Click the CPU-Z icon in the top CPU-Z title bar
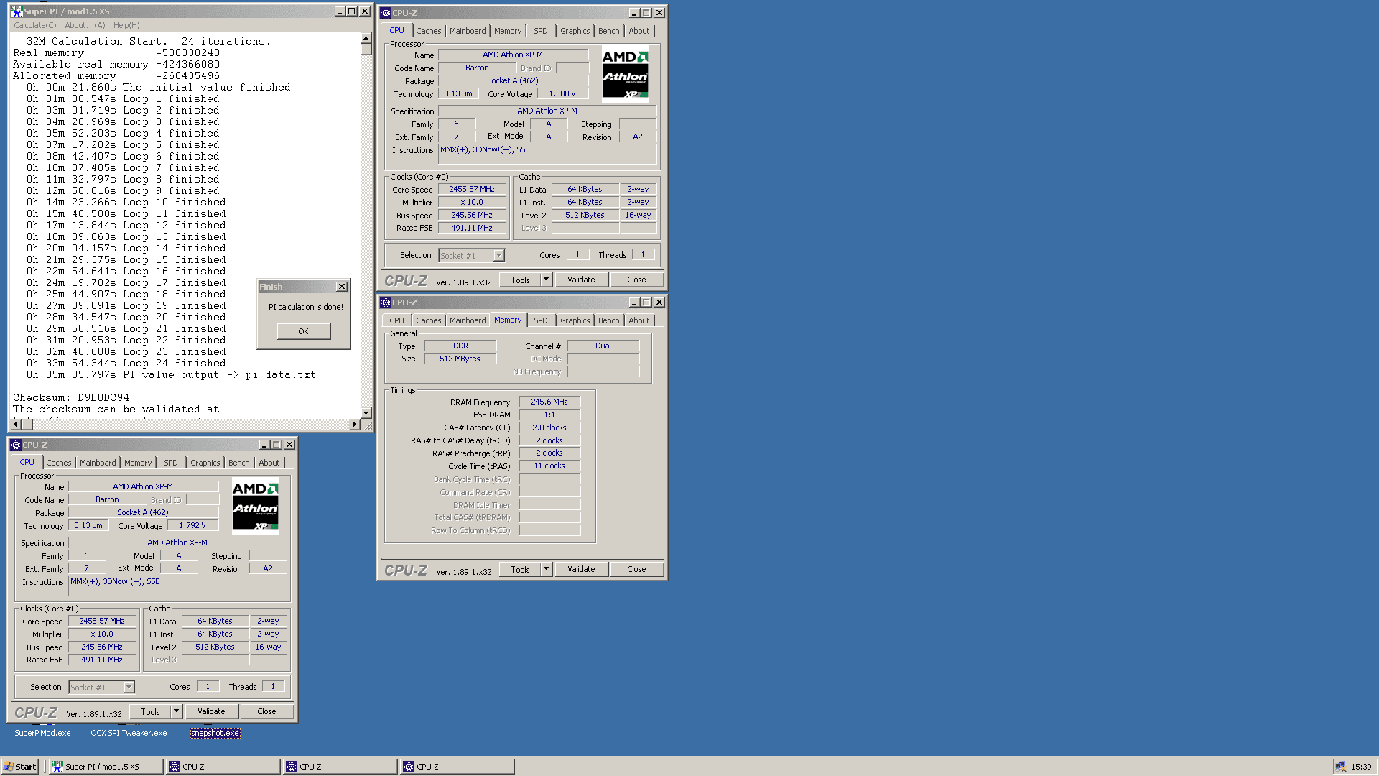The image size is (1379, 776). tap(386, 13)
